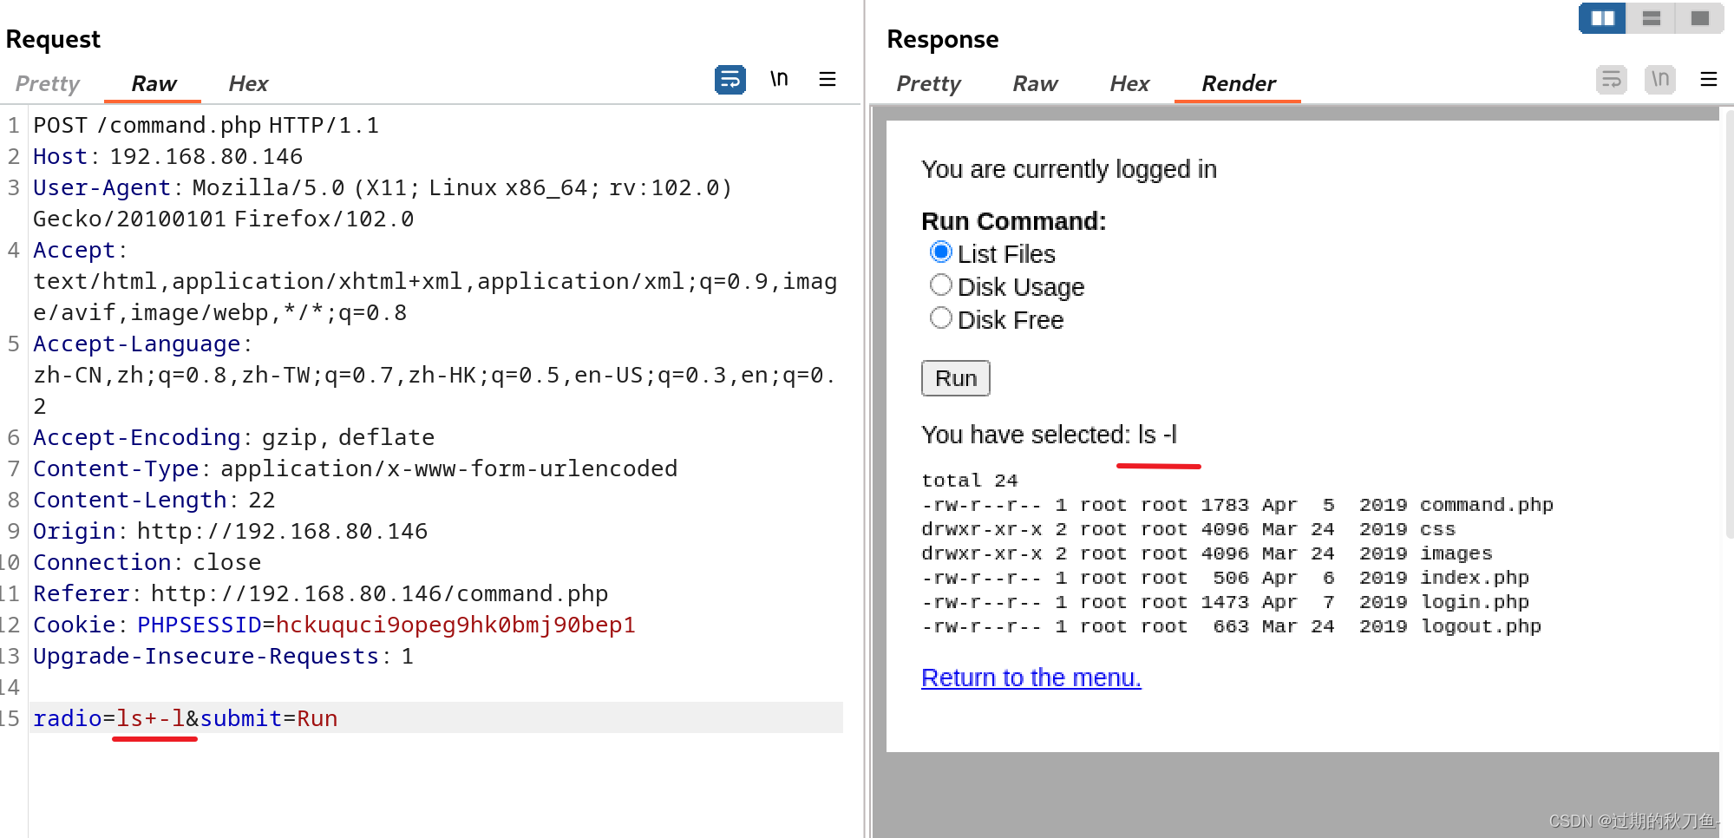Click the Content-Type header line
Viewport: 1734px width, 838px height.
[356, 469]
